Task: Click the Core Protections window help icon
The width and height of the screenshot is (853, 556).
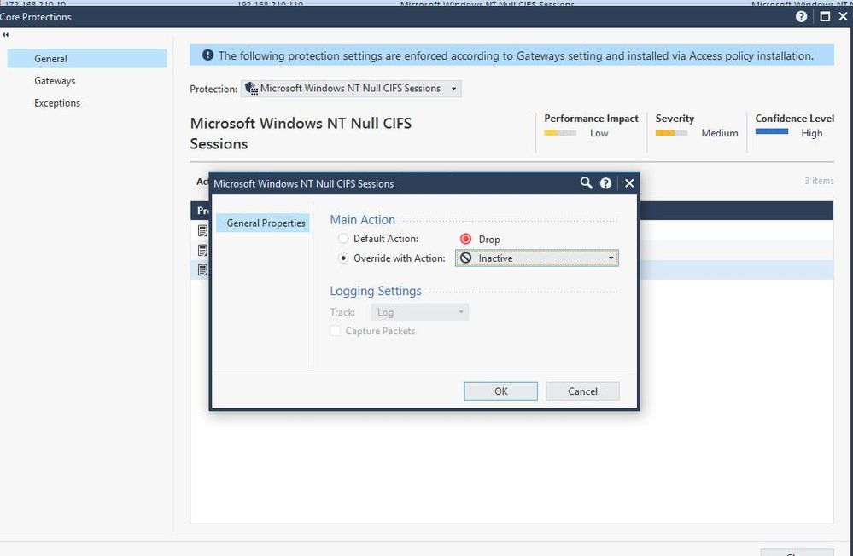Action: [801, 16]
